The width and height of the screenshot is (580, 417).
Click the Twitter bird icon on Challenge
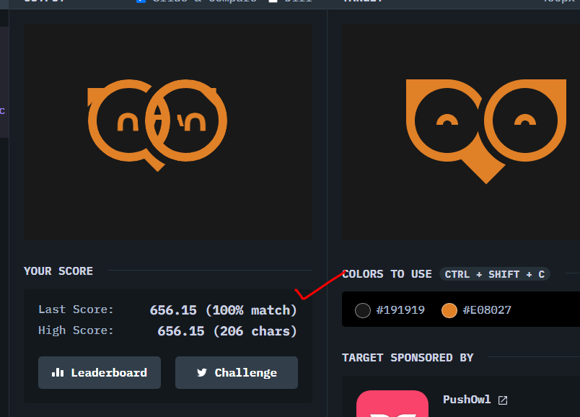pyautogui.click(x=202, y=372)
